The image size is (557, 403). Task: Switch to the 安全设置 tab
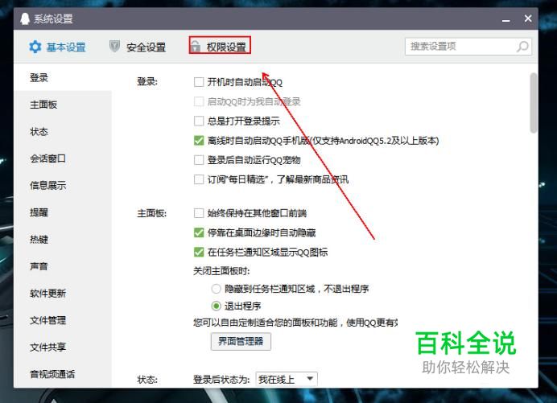[138, 47]
